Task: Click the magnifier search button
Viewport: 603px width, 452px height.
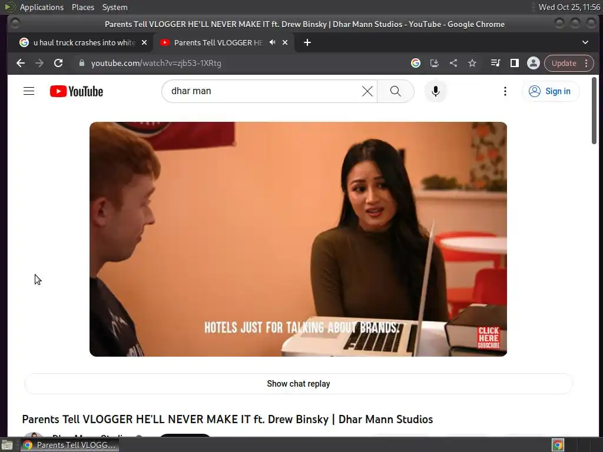Action: coord(395,91)
